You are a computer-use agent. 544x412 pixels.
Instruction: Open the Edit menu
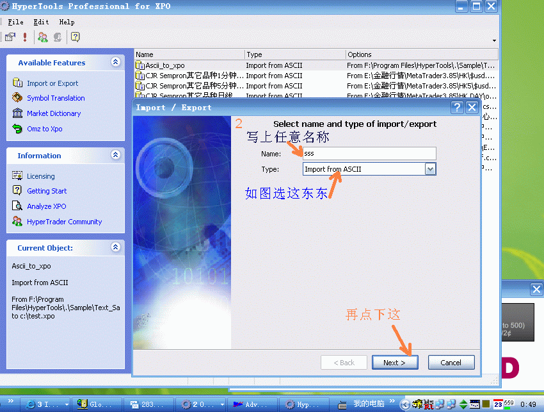tap(41, 22)
